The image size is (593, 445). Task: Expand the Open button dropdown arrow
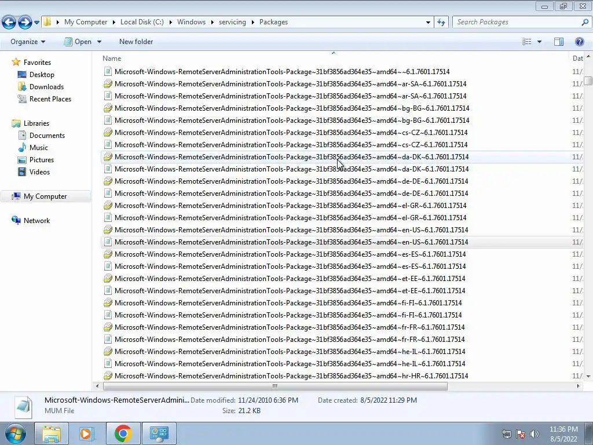(99, 42)
